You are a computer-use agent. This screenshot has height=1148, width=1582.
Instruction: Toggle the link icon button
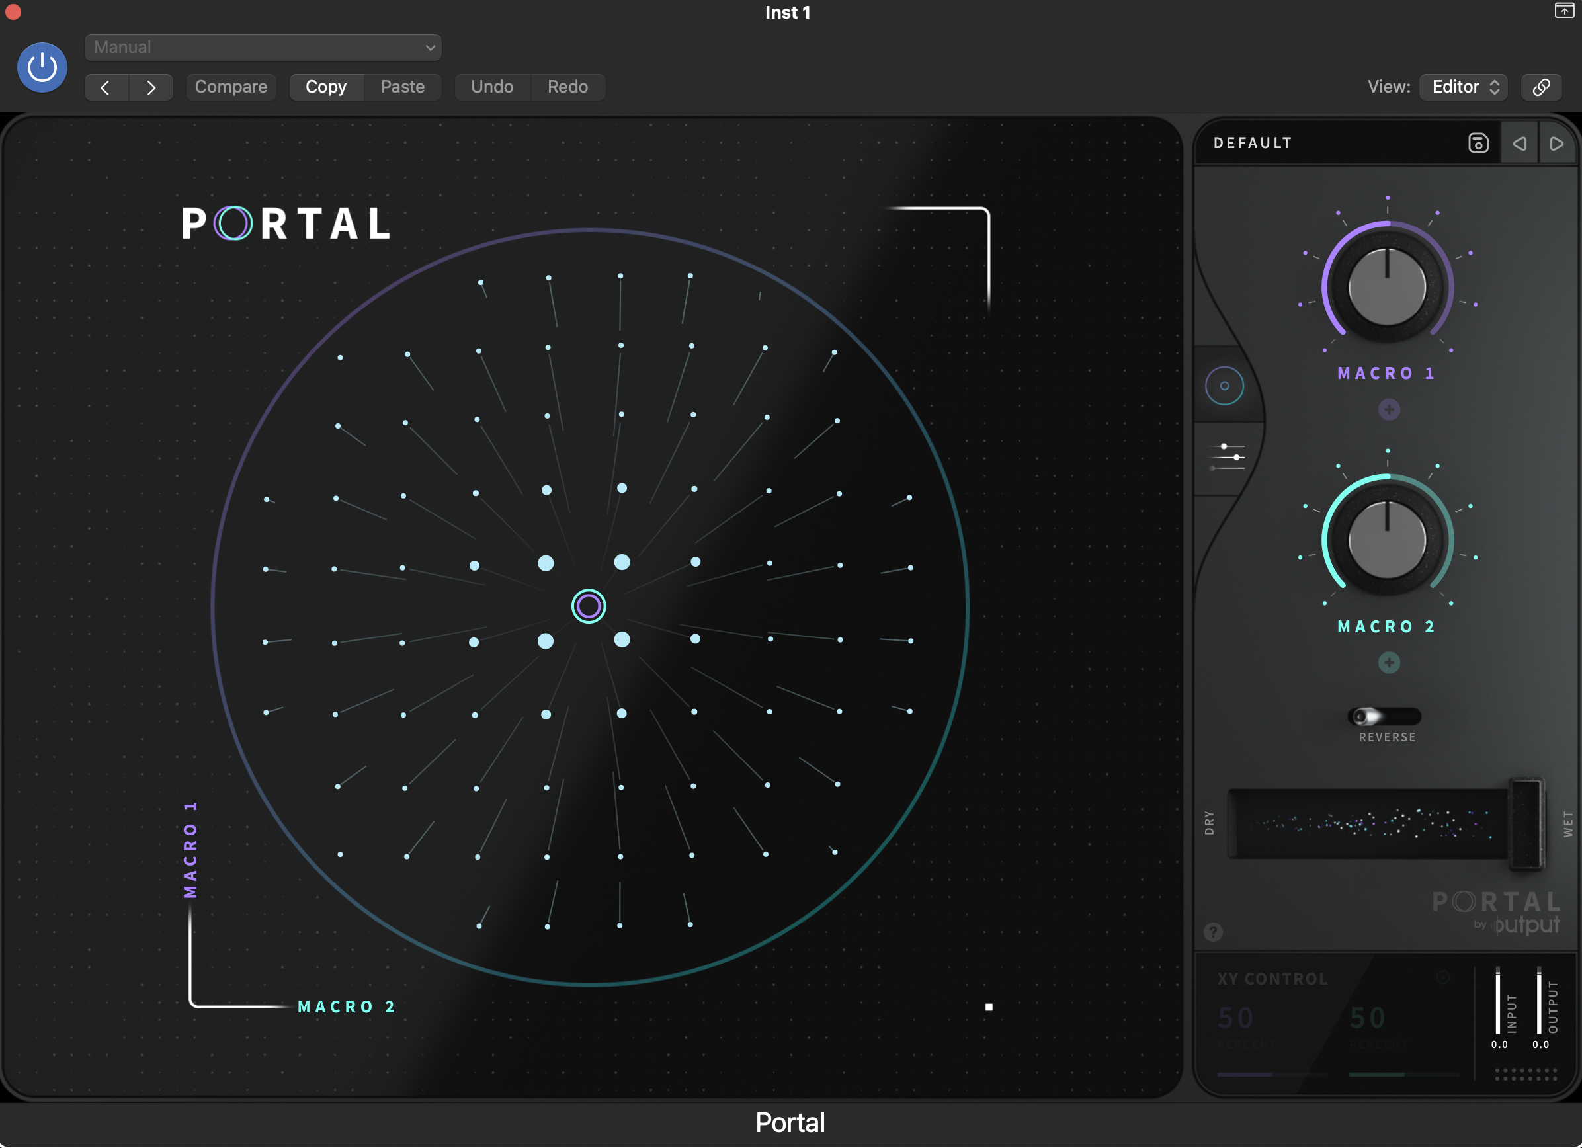(1542, 87)
